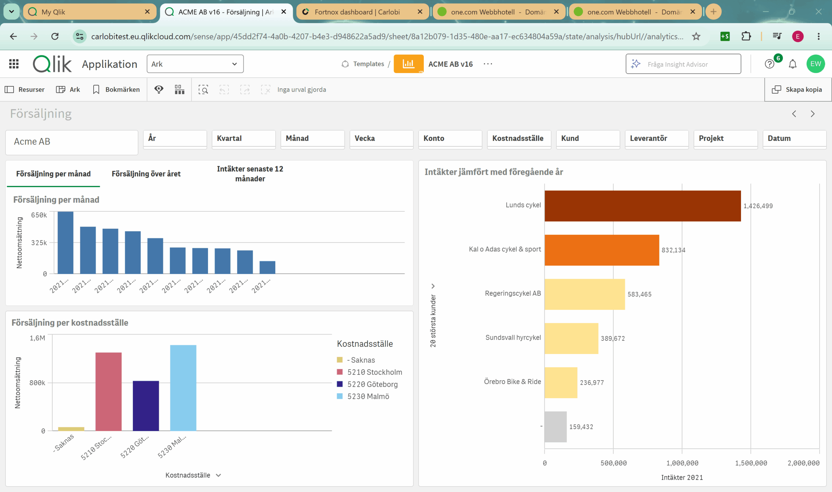832x492 pixels.
Task: Click the Qlik logo
Action: point(52,64)
